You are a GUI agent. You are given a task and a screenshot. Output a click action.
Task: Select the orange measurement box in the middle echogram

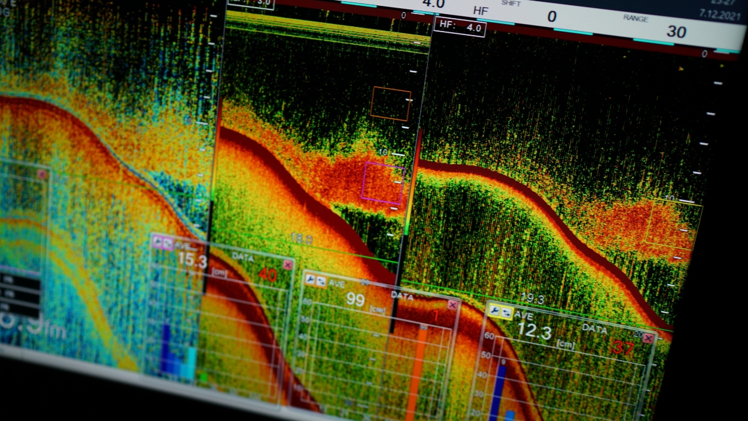[x=390, y=104]
